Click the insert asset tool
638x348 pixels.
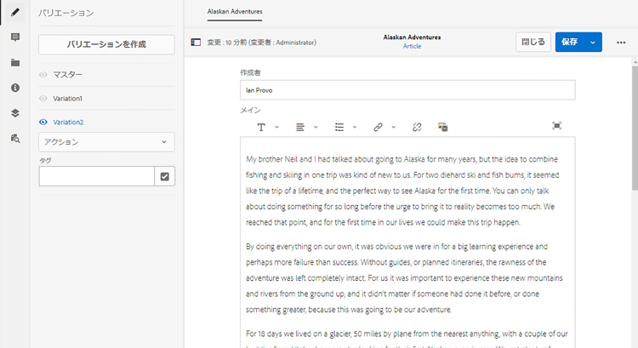coord(442,128)
